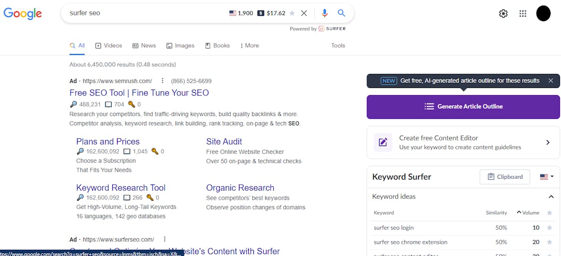This screenshot has width=561, height=256.
Task: Click https://www.surferseo.com/ ad URL
Action: pos(118,239)
